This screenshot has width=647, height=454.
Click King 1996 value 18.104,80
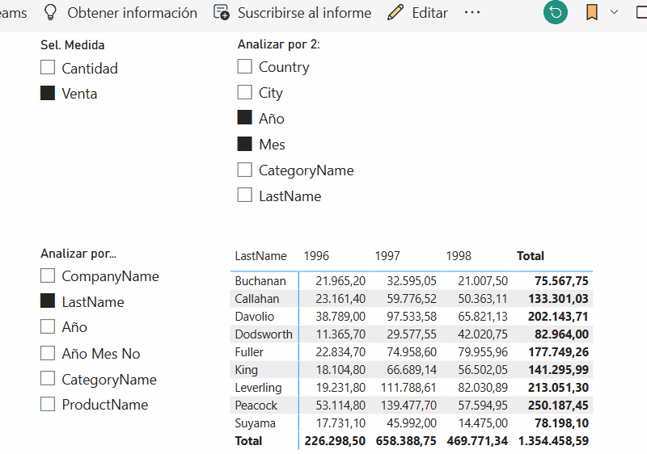[x=340, y=369]
